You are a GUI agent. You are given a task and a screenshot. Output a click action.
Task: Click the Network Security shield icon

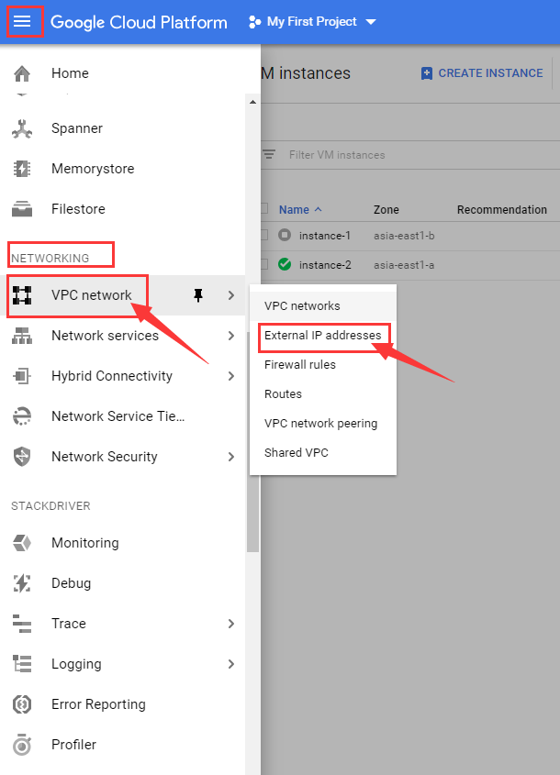pos(22,457)
